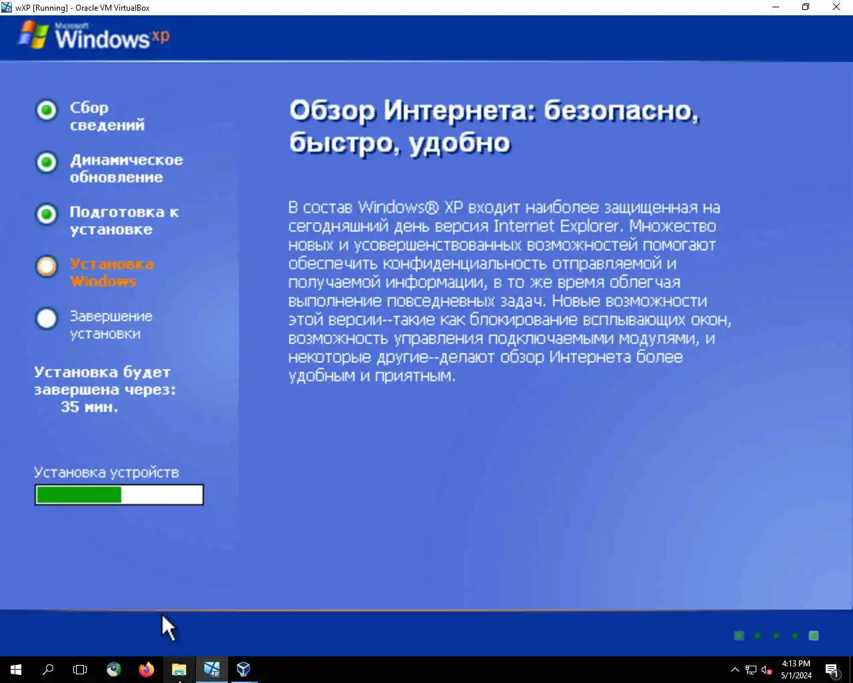The image size is (853, 683).
Task: Click the right green square slide indicator
Action: 814,636
